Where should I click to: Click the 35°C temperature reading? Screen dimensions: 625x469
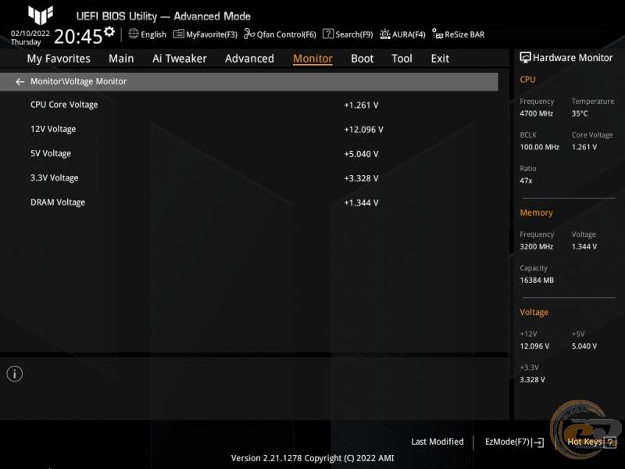(580, 113)
